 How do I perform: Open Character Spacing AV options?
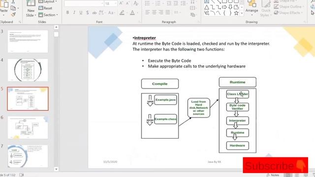coord(101,12)
